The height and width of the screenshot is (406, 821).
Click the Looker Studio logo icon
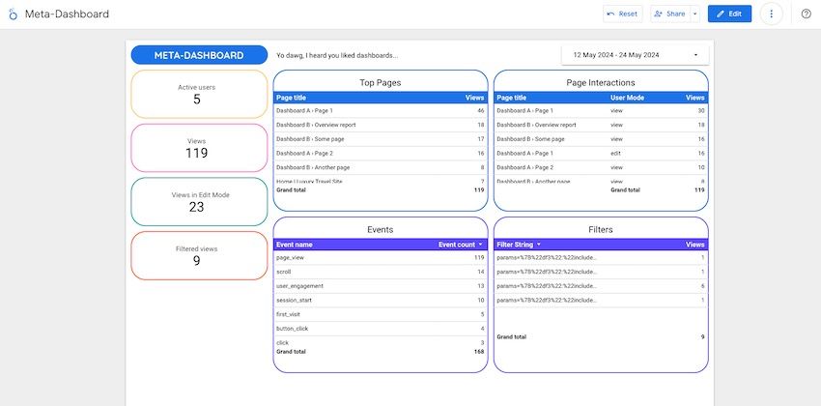tap(14, 14)
